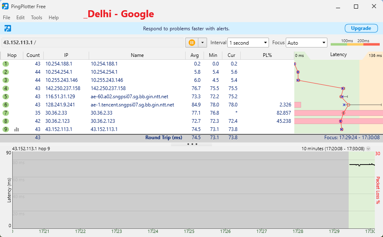Image resolution: width=383 pixels, height=237 pixels.
Task: Click IP 10.255.243.146 in hop 3
Action: coord(62,80)
